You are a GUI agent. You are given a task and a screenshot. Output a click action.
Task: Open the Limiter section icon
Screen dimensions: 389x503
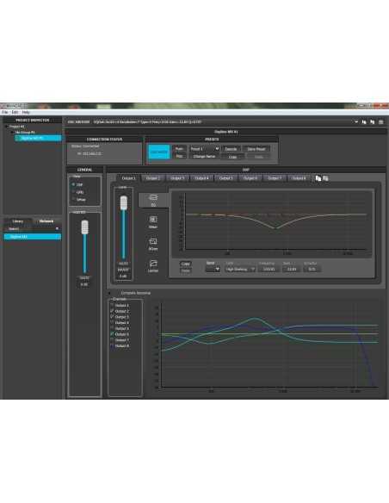coord(153,264)
